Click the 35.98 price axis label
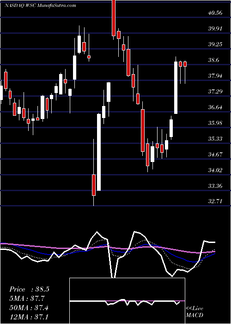The width and height of the screenshot is (231, 324). (x=215, y=123)
